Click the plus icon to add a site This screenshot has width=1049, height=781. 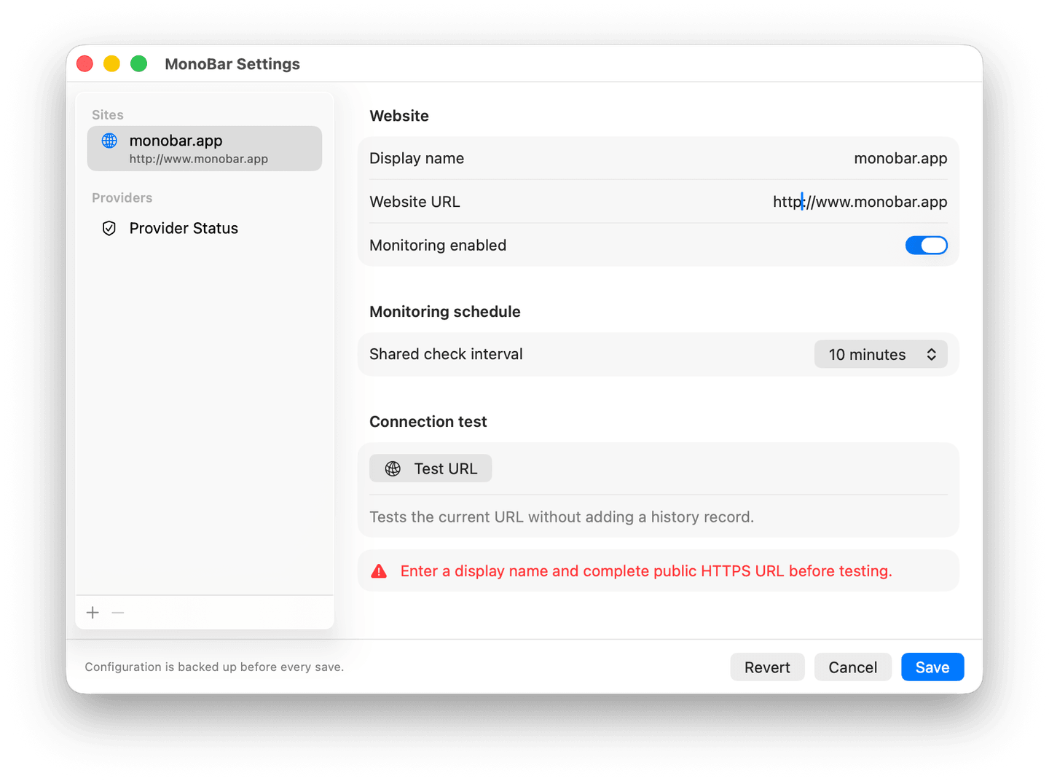pos(93,613)
